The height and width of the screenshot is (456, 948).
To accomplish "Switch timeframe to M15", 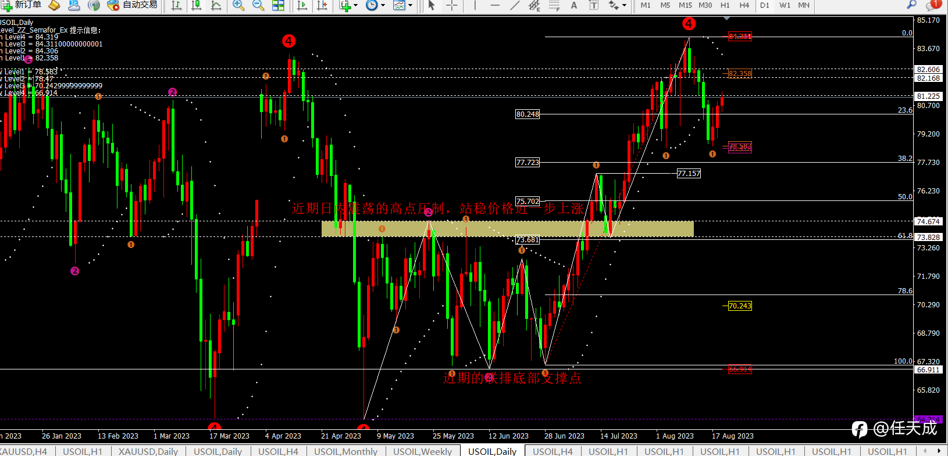I will tap(685, 5).
